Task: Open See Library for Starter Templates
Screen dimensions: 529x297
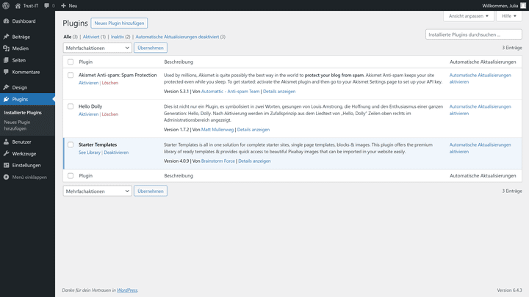Action: (x=90, y=153)
